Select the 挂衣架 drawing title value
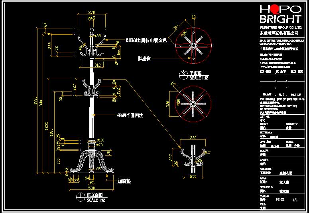This screenshot has width=309, height=213. point(284,191)
